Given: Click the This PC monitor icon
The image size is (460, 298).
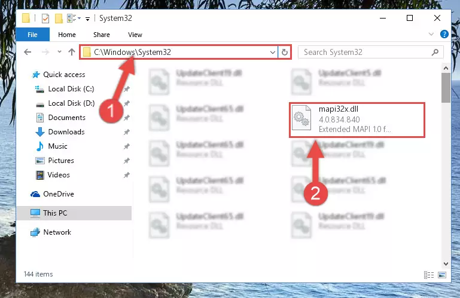Looking at the screenshot, I should point(35,213).
